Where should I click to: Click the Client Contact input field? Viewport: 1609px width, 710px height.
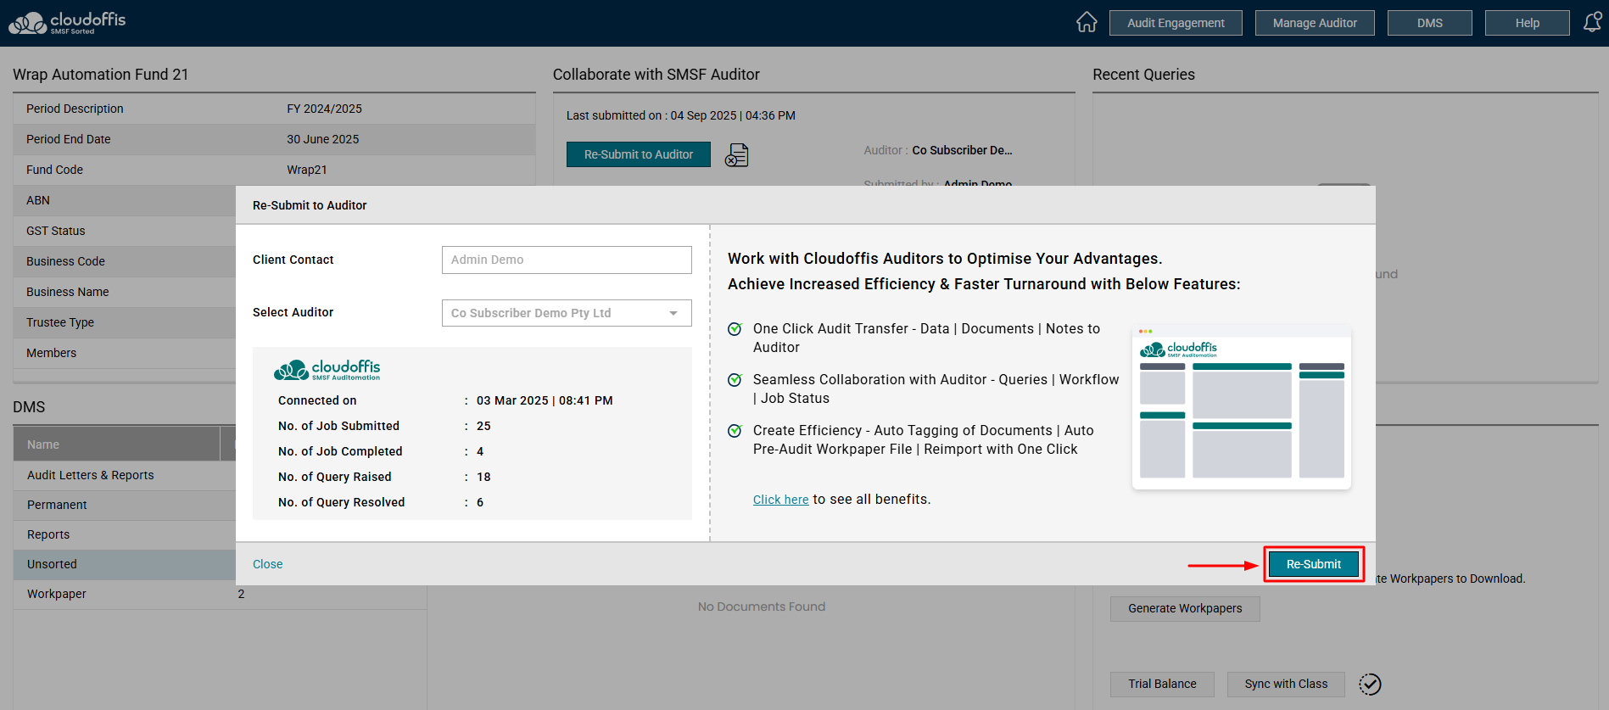pyautogui.click(x=567, y=260)
